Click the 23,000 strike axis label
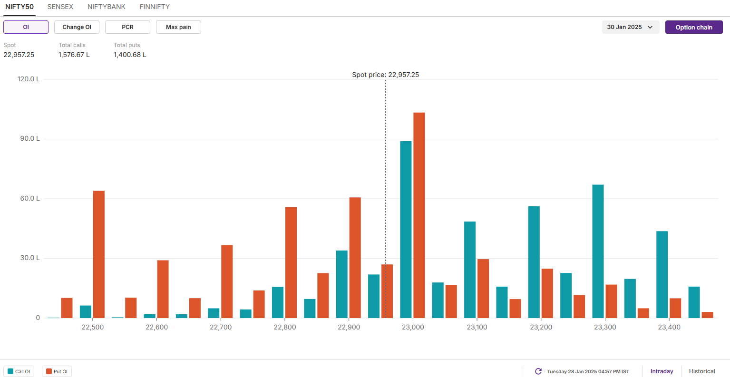The width and height of the screenshot is (730, 377). click(413, 327)
